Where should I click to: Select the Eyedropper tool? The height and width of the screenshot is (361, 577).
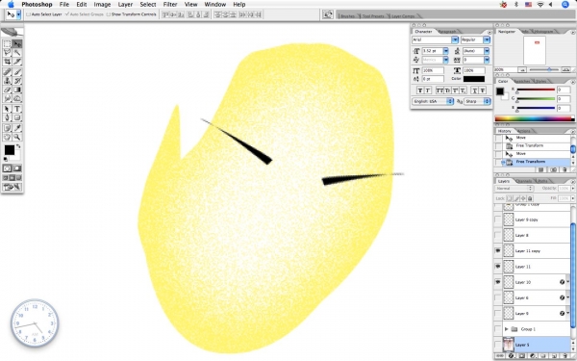(17, 128)
